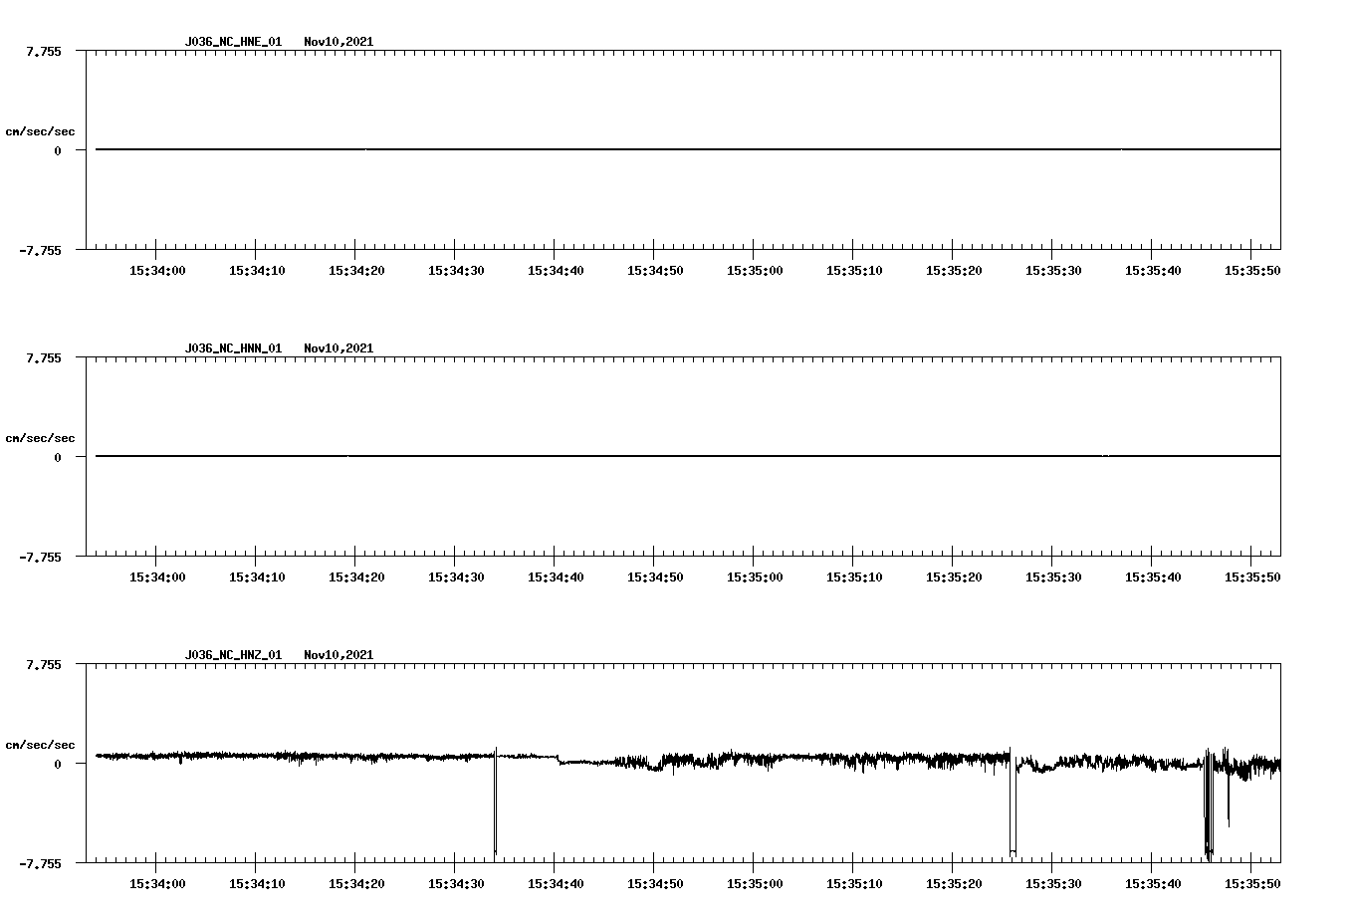Click the cm/sec/sec unit label of the HNE plot
This screenshot has width=1352, height=920.
(x=40, y=131)
